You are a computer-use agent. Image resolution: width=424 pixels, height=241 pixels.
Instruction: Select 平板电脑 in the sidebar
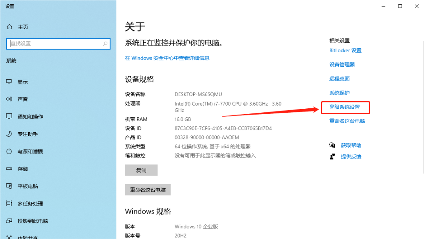click(x=27, y=186)
